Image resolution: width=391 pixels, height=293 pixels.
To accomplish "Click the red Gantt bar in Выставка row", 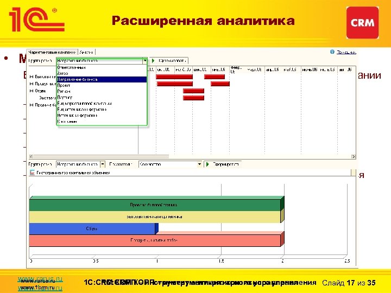I will [x=193, y=98].
